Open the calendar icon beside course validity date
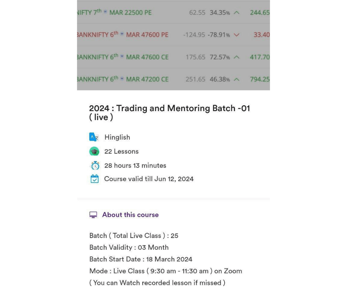 click(94, 179)
